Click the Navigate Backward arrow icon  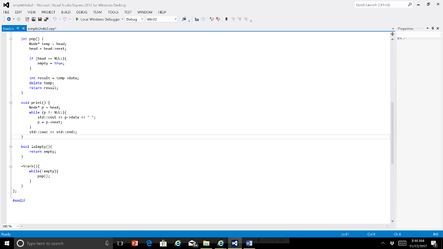pos(9,19)
